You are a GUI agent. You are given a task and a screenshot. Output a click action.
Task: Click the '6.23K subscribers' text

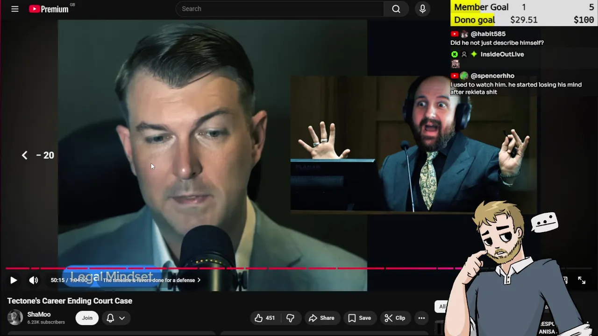click(46, 322)
